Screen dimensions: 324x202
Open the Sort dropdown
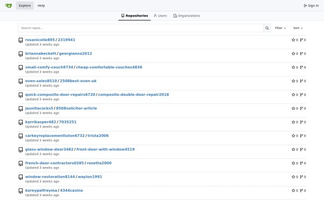(x=298, y=28)
